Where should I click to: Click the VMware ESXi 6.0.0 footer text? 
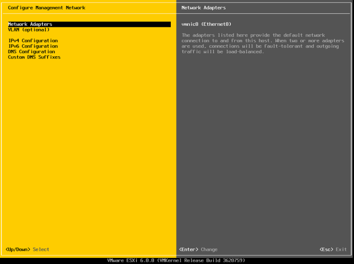pos(130,260)
